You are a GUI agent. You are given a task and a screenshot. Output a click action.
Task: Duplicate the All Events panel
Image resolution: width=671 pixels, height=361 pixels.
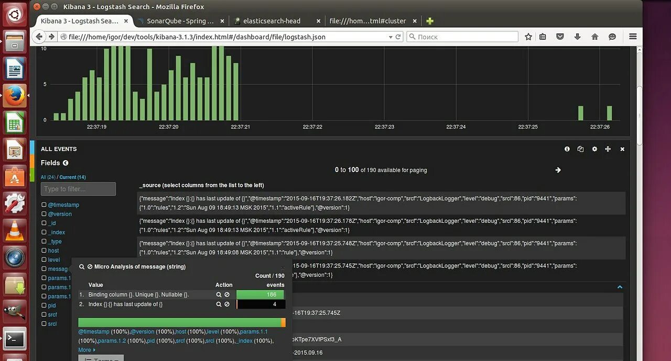(580, 149)
